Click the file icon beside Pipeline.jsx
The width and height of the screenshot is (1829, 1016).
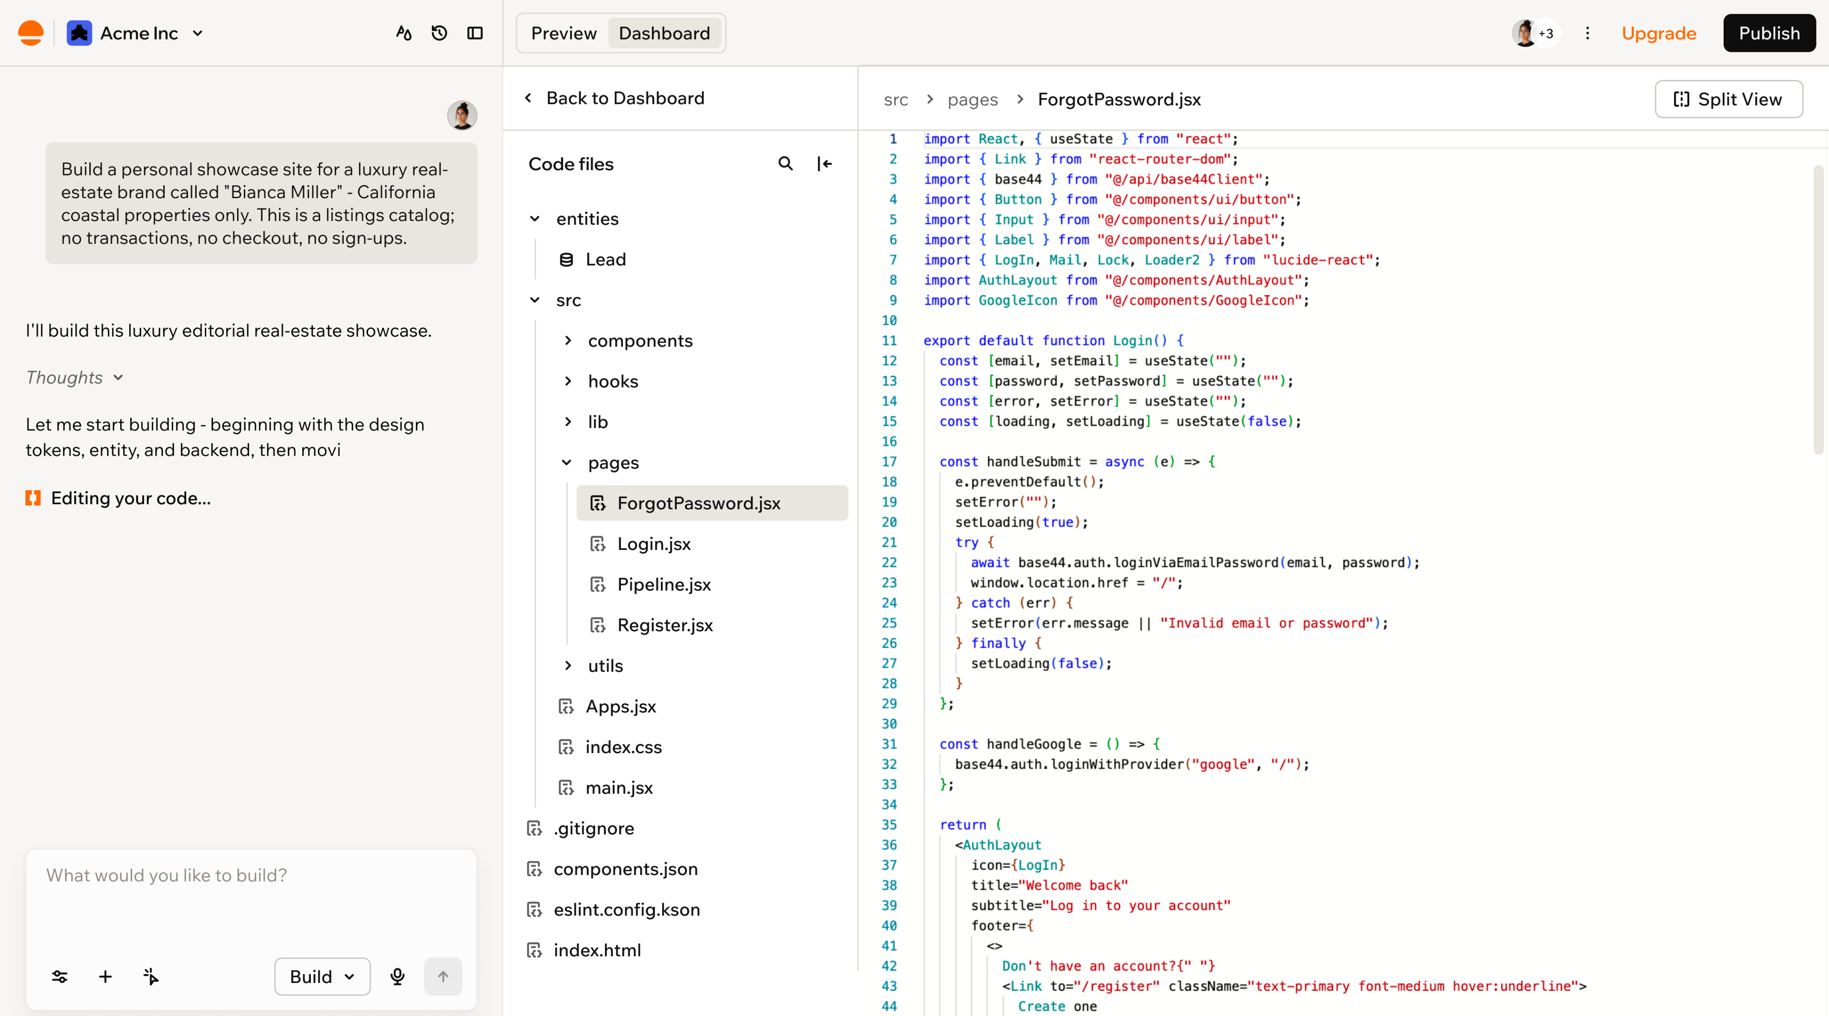pyautogui.click(x=598, y=584)
